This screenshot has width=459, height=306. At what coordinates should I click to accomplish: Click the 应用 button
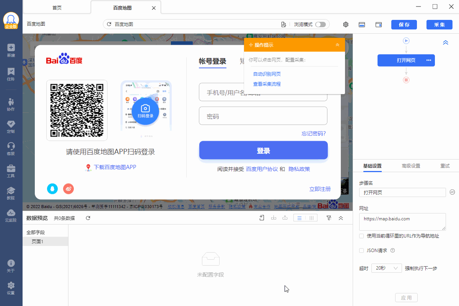406,298
